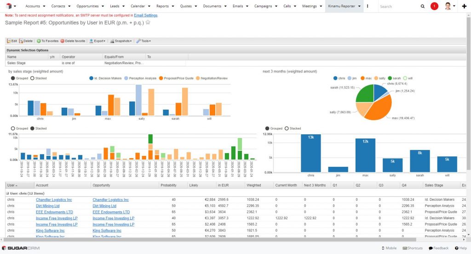Go to the Calendar module
Screen dimensions: 471x254
pyautogui.click(x=138, y=6)
